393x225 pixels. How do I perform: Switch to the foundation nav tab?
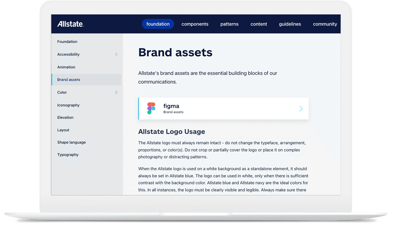pyautogui.click(x=158, y=24)
